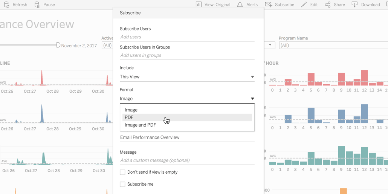Select the Image option in format list
Viewport: 388px width, 194px height.
[x=131, y=110]
